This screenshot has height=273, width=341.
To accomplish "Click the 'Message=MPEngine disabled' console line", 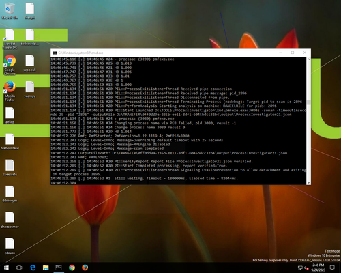I will coord(110,145).
